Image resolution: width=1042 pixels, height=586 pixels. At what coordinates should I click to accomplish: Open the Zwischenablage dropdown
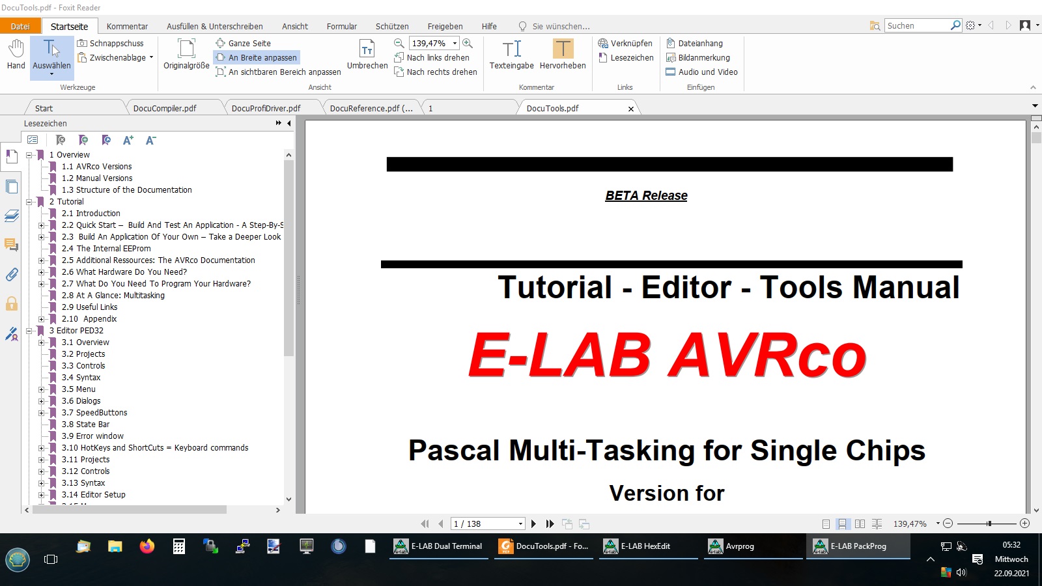151,57
